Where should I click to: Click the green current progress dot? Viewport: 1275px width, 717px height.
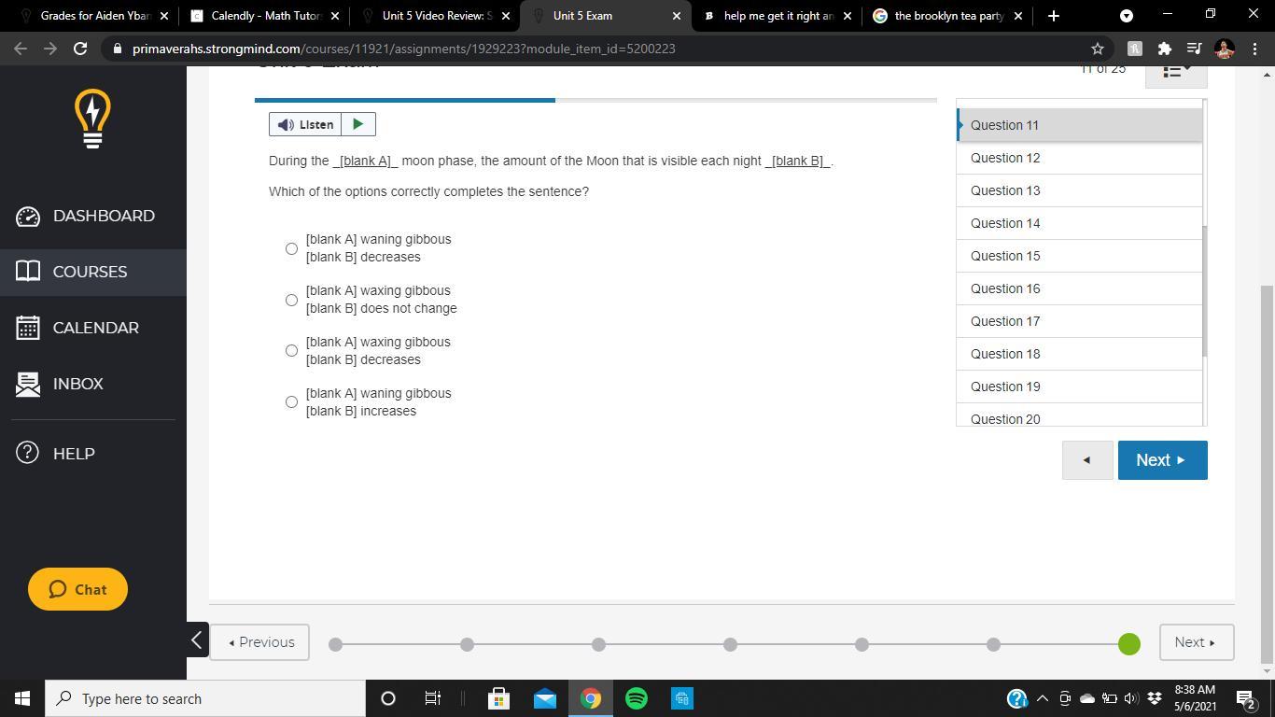[x=1129, y=644]
